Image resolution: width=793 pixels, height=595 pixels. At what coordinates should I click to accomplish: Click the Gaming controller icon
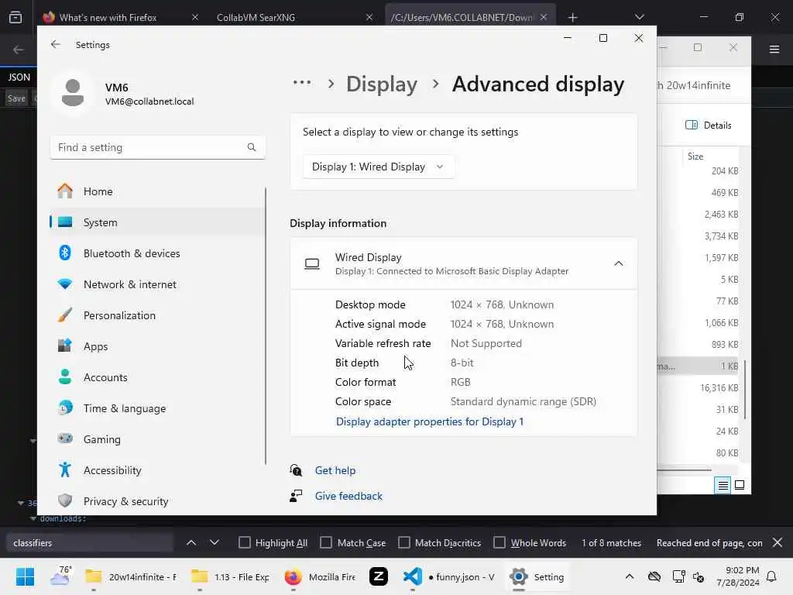tap(65, 439)
